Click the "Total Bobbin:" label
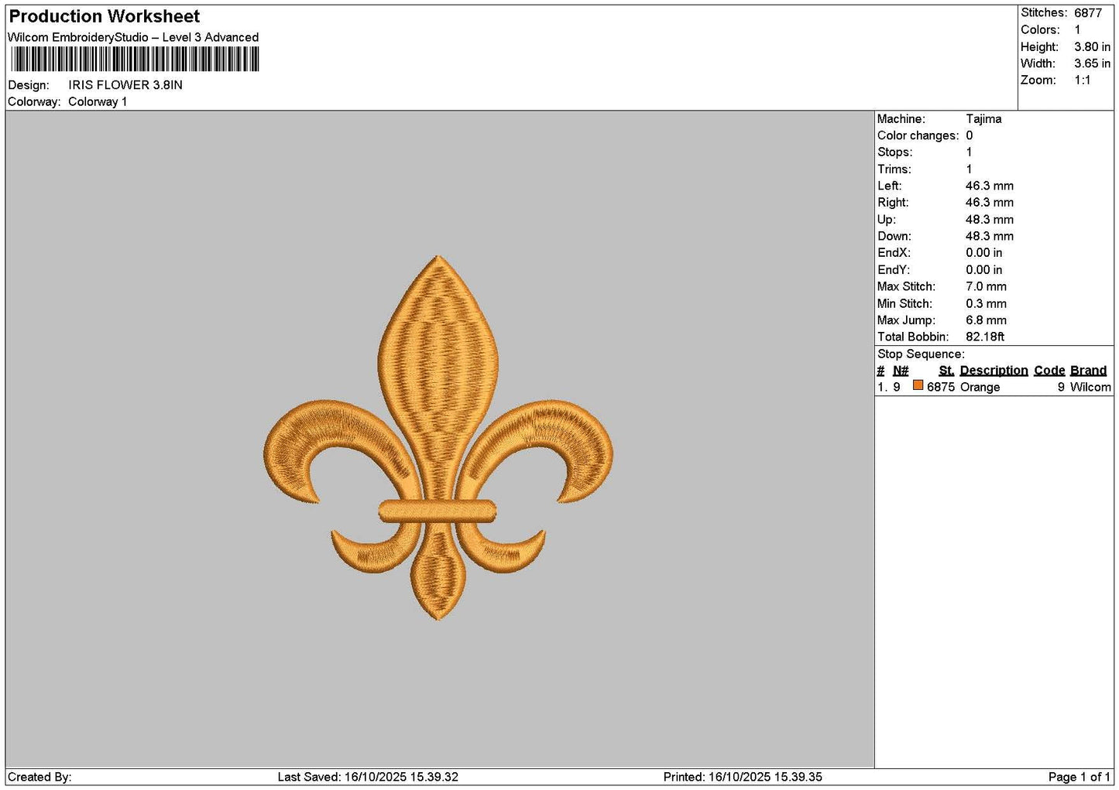The image size is (1119, 790). coord(913,337)
